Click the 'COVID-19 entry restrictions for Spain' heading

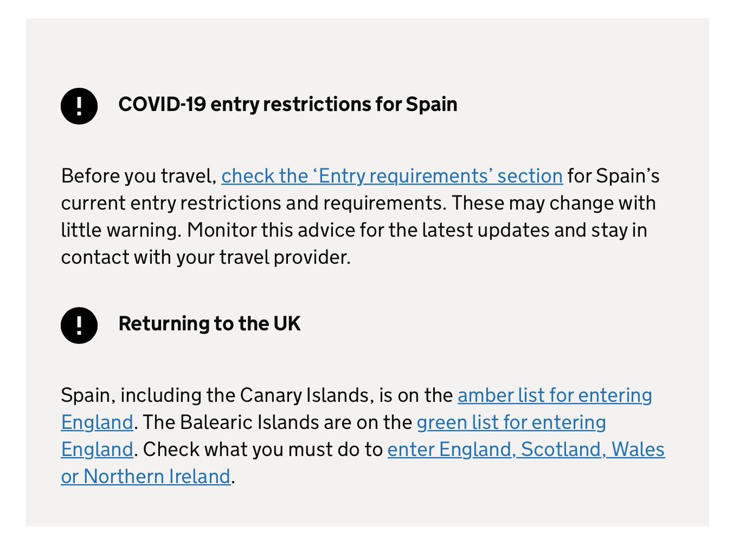(x=287, y=105)
